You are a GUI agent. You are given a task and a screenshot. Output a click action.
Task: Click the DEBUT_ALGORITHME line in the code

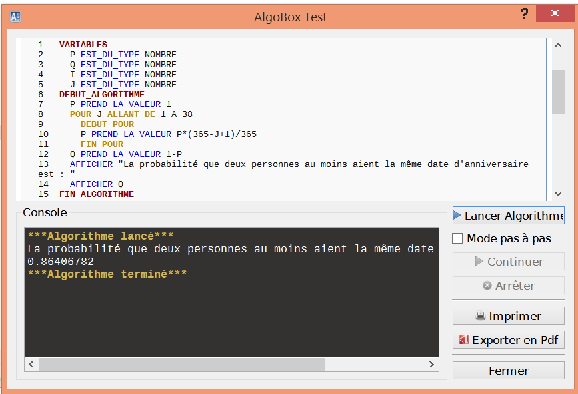(101, 95)
